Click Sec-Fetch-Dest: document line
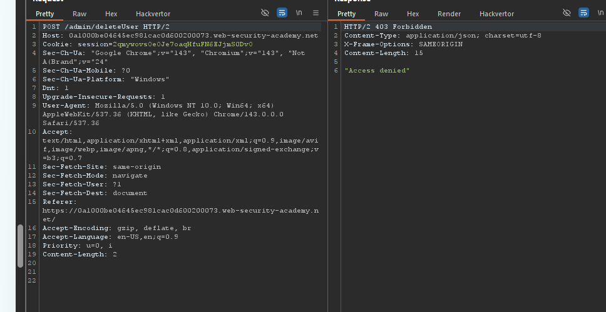This screenshot has height=312, width=606. tap(95, 193)
